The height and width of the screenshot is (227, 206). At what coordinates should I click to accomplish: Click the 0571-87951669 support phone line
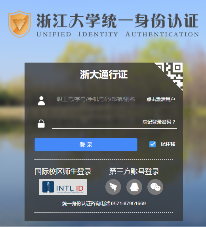104,204
